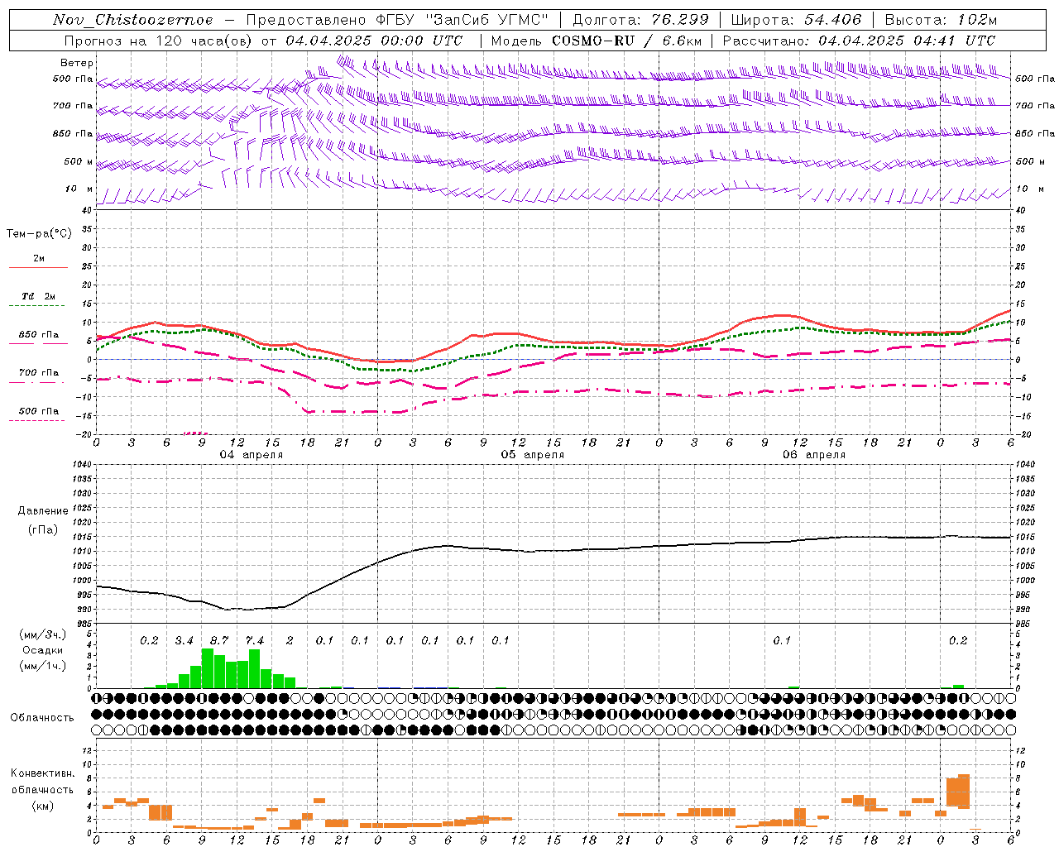The width and height of the screenshot is (1059, 847).
Task: Click the 'Высота: 102м' elevation text
Action: tap(941, 20)
